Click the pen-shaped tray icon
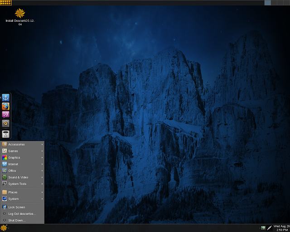The image size is (290, 232). (269, 228)
